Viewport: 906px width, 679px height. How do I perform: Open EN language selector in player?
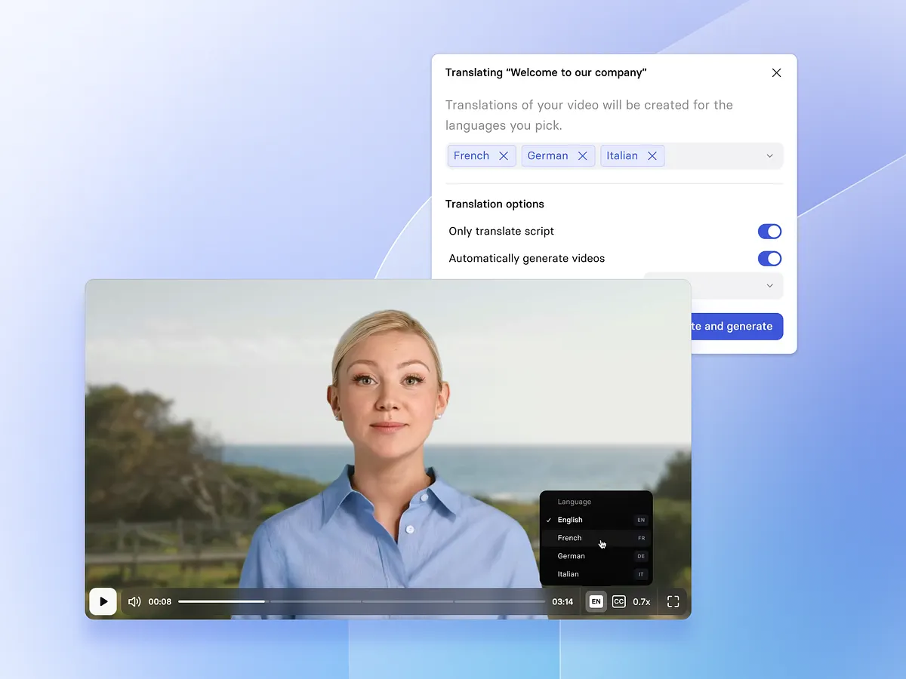(x=596, y=601)
